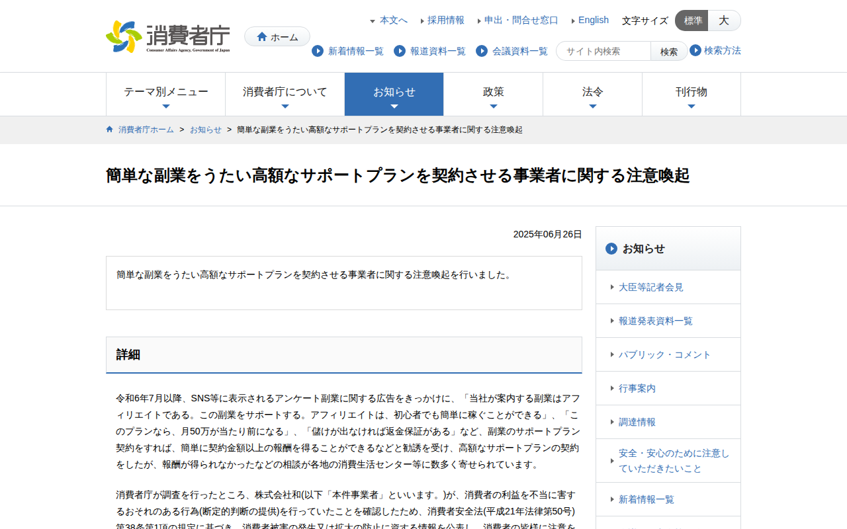Open sidebar link 行事案内

[637, 388]
